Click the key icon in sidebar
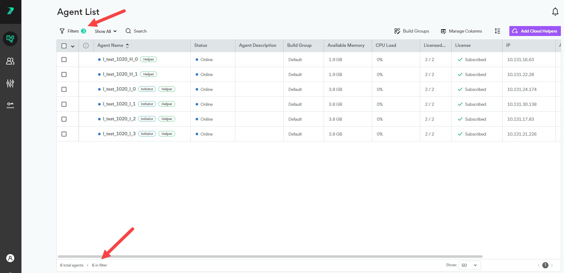This screenshot has height=273, width=564. point(10,105)
